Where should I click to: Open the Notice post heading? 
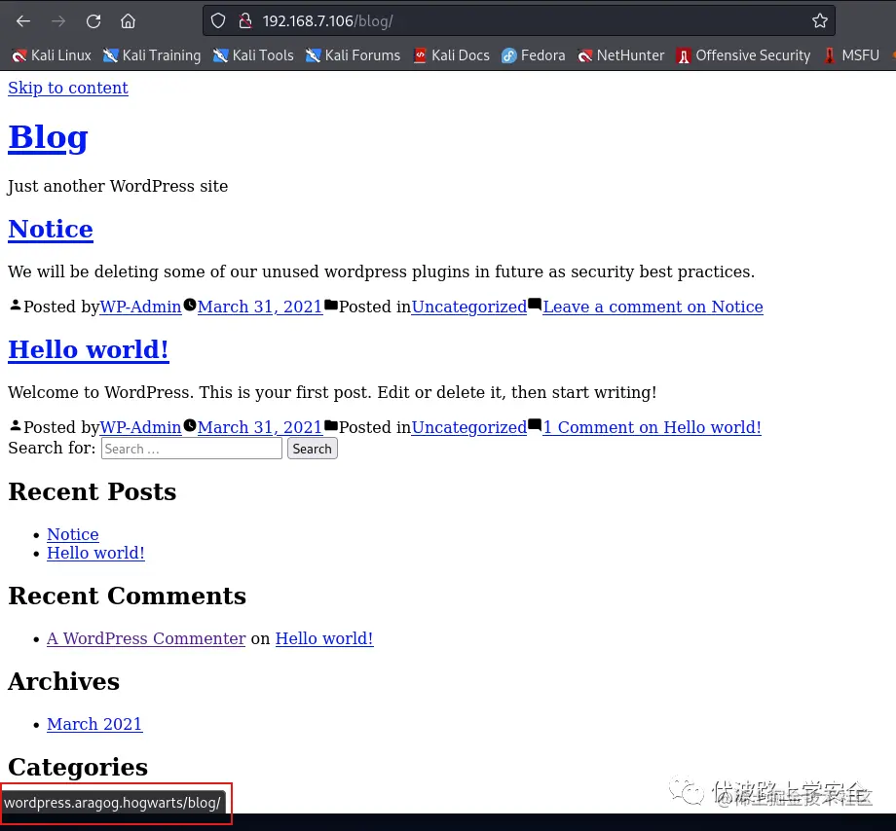click(51, 230)
